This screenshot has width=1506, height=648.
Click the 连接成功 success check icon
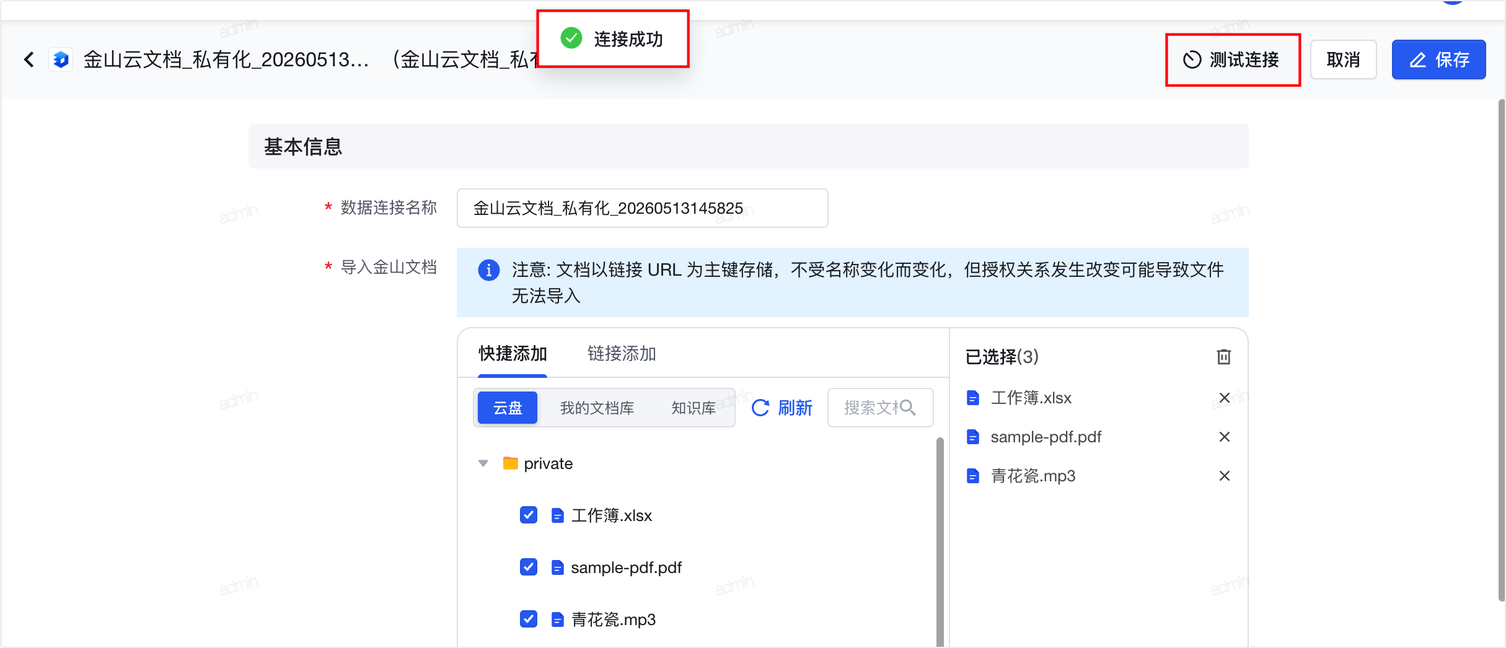(x=571, y=38)
